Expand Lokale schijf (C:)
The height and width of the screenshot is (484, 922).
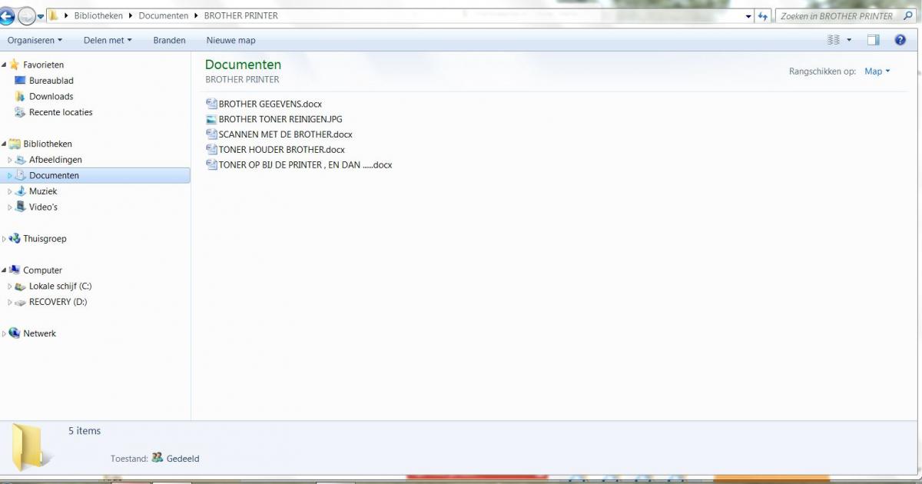[x=10, y=287]
